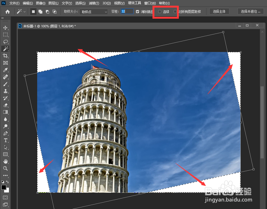
Task: Pick the Clone Stamp tool
Action: point(6,91)
